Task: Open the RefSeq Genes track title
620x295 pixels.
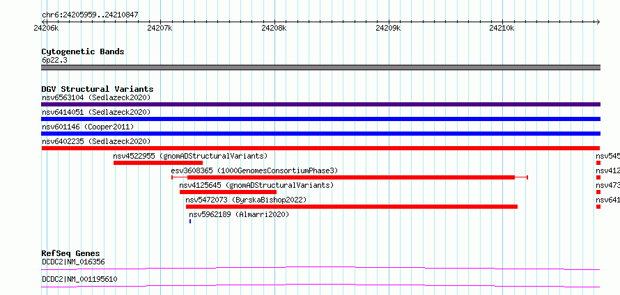Action: tap(70, 253)
